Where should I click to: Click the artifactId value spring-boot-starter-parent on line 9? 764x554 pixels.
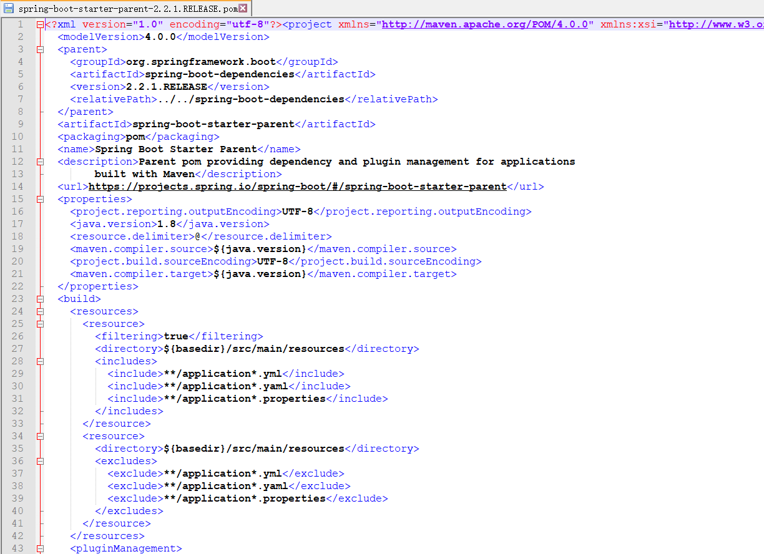click(213, 124)
